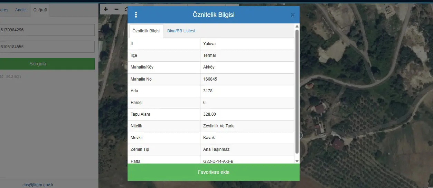Select the Yalova value cell
The width and height of the screenshot is (433, 188).
(247, 44)
